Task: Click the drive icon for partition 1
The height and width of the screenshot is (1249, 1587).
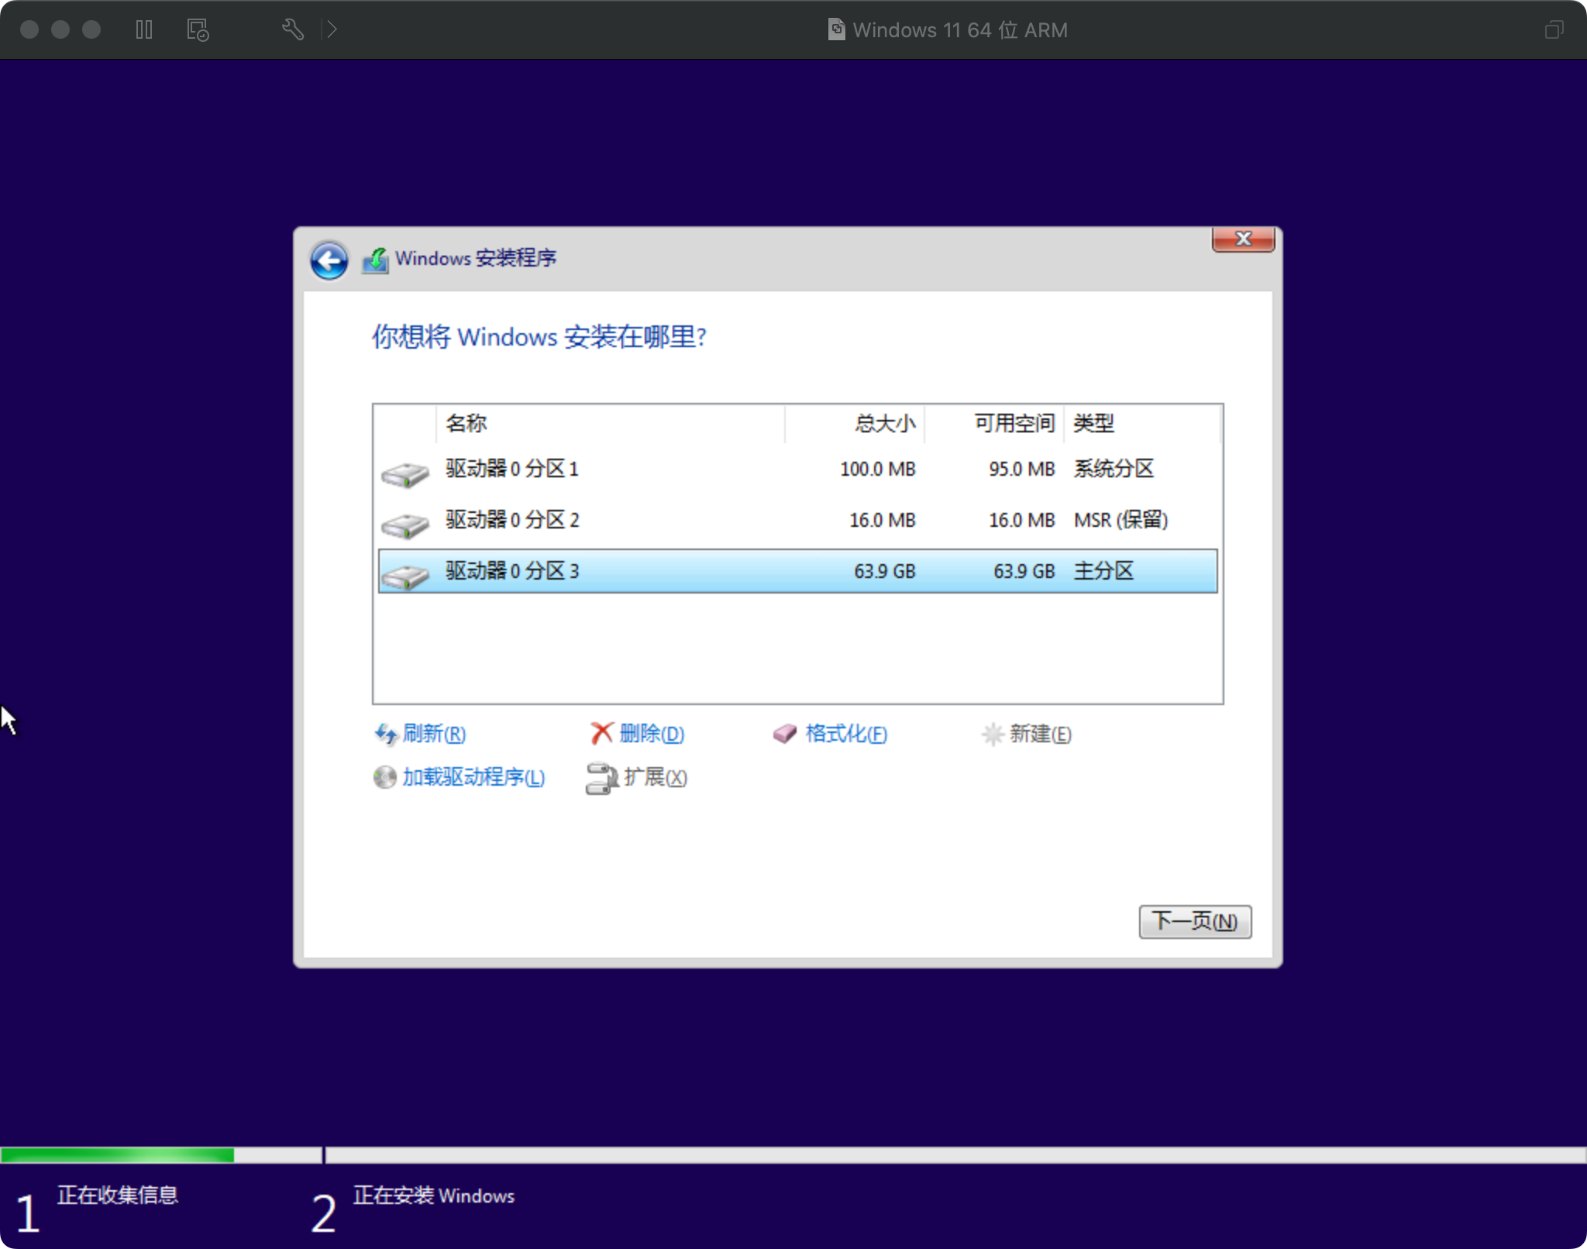Action: click(404, 473)
